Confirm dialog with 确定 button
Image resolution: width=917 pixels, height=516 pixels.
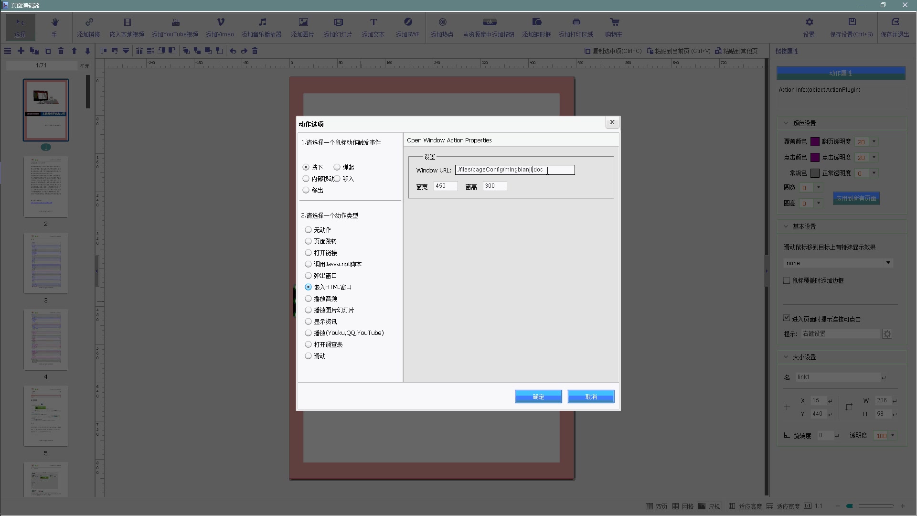[x=538, y=397]
